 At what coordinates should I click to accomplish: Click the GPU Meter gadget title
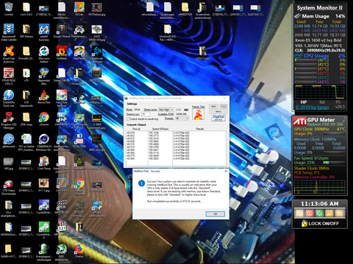321,120
